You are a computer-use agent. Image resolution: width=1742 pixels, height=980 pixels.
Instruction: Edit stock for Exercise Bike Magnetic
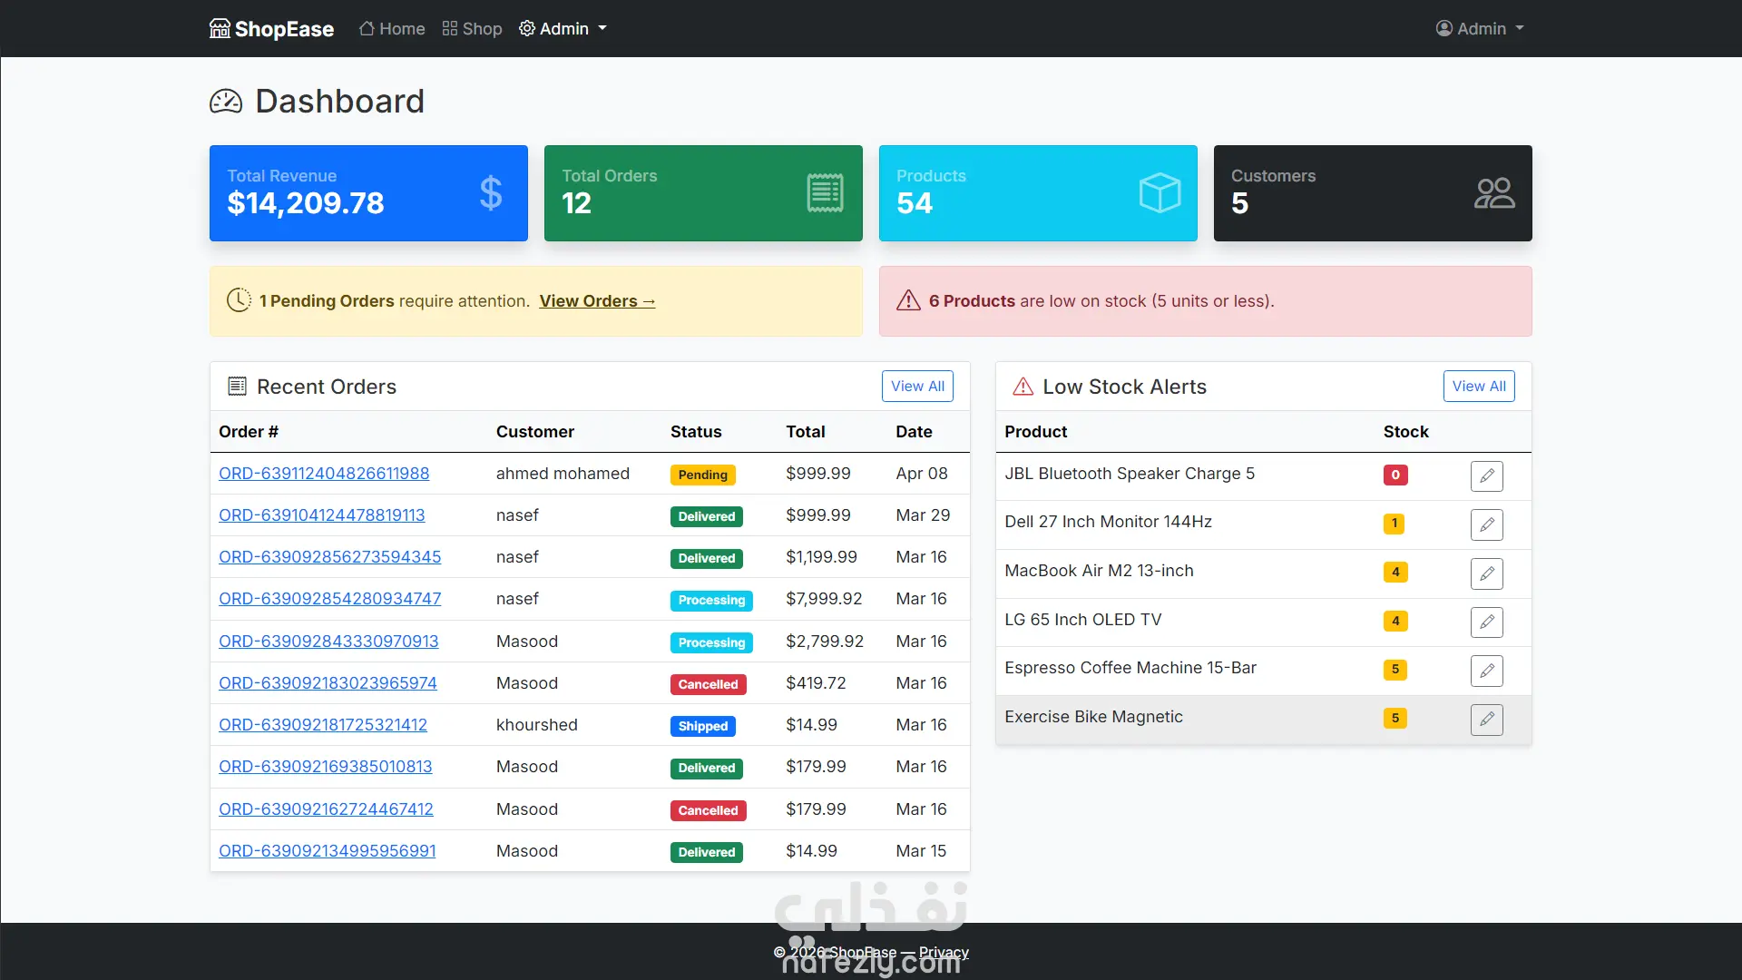1486,720
